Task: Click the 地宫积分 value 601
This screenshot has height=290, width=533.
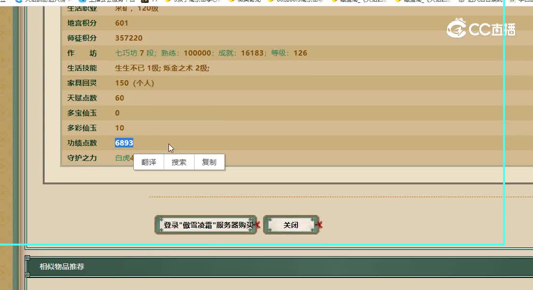Action: pyautogui.click(x=122, y=23)
